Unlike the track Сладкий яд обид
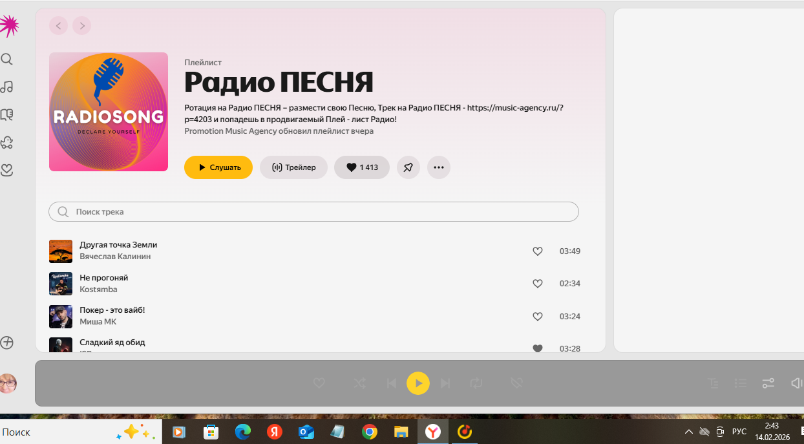This screenshot has width=804, height=444. (x=537, y=348)
